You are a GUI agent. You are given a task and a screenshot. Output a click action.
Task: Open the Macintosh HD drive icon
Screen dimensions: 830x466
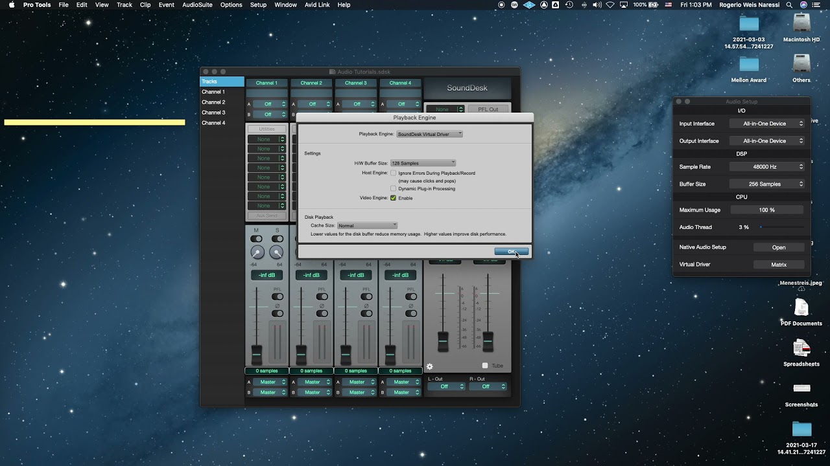[801, 24]
